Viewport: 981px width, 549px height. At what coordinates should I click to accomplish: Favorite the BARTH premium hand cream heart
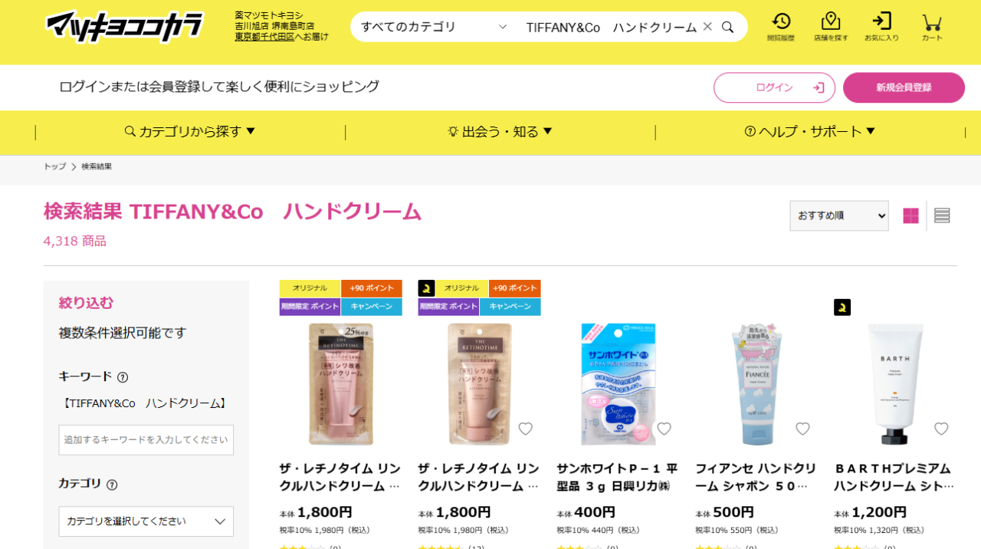(941, 429)
